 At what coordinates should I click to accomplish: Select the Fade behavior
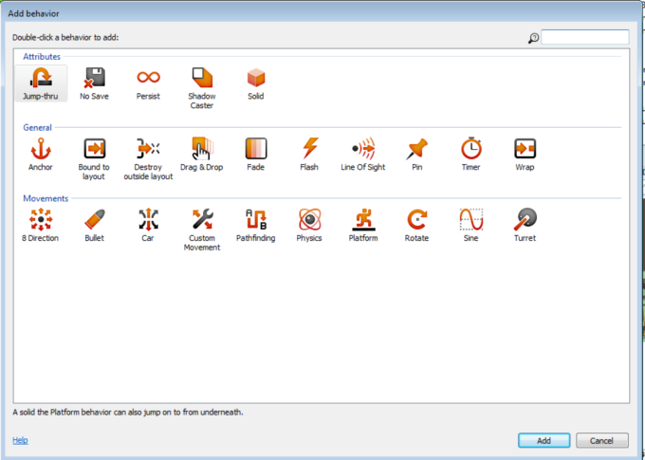coord(256,155)
